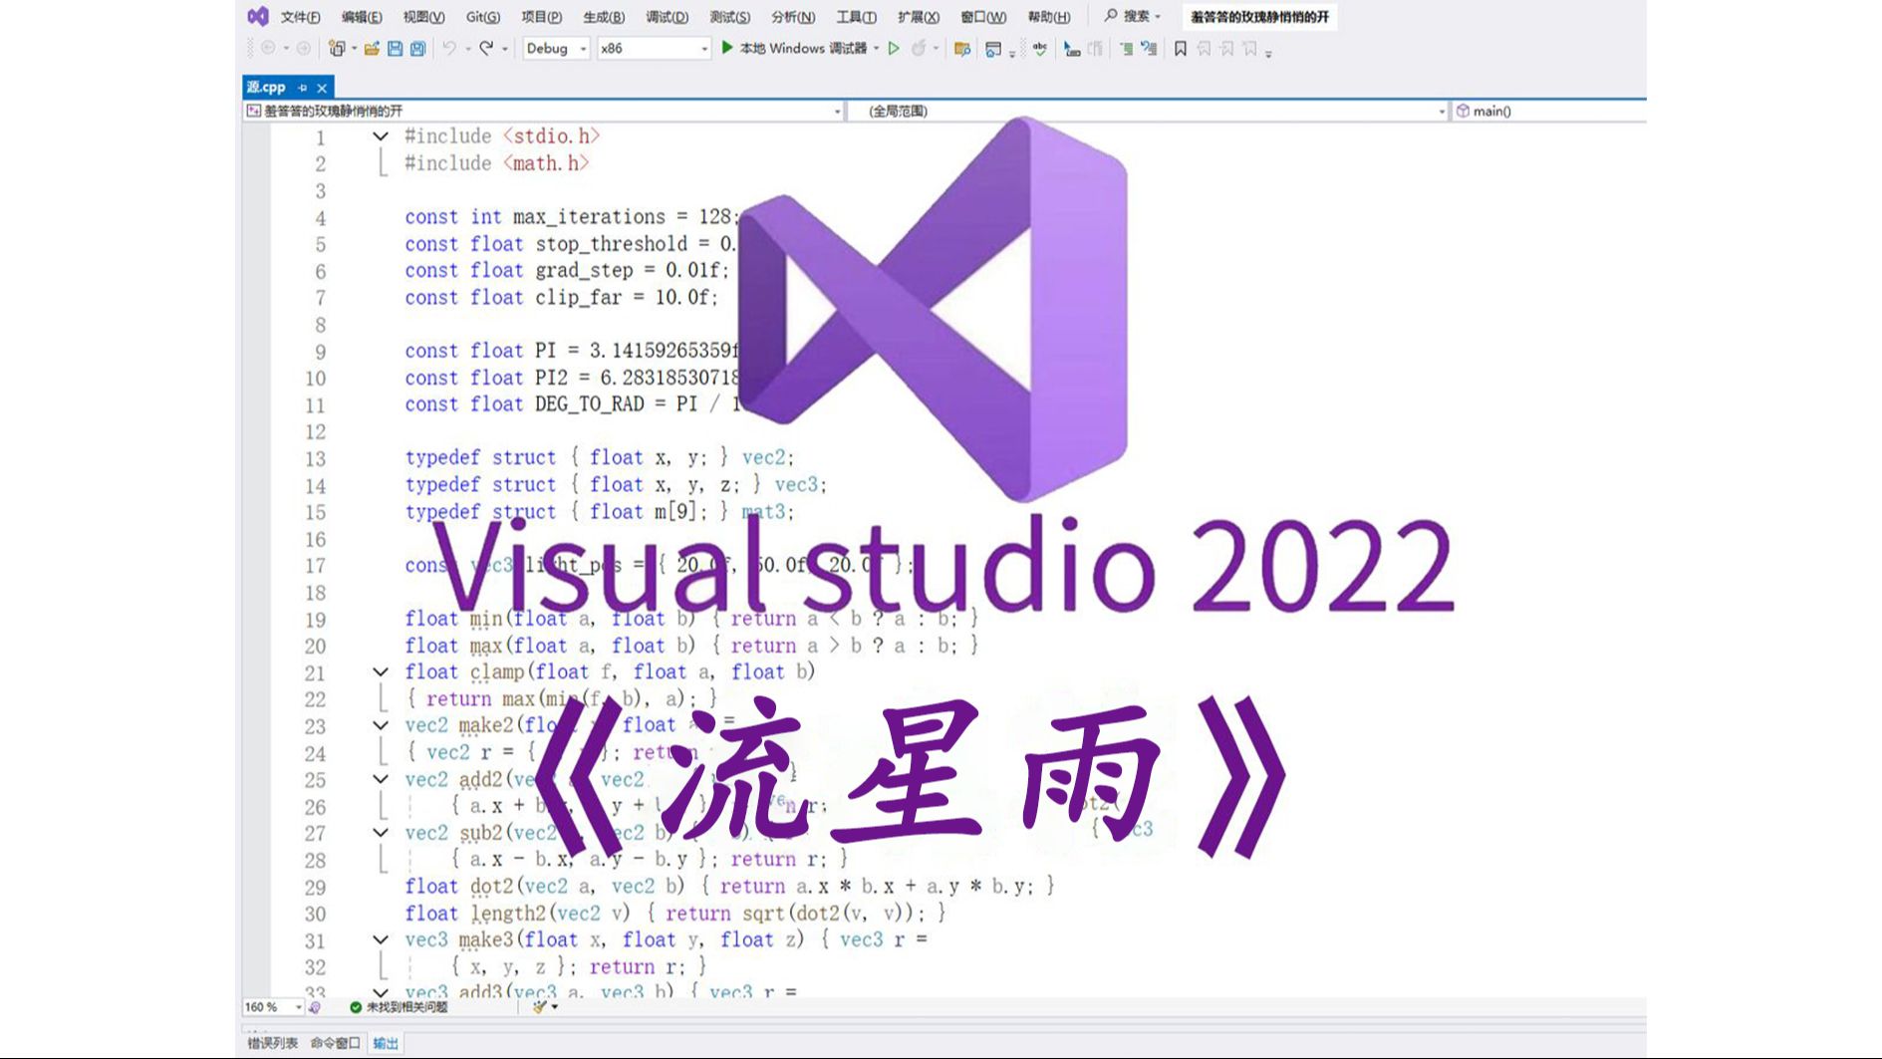Open the 工具(T) menu

[856, 17]
